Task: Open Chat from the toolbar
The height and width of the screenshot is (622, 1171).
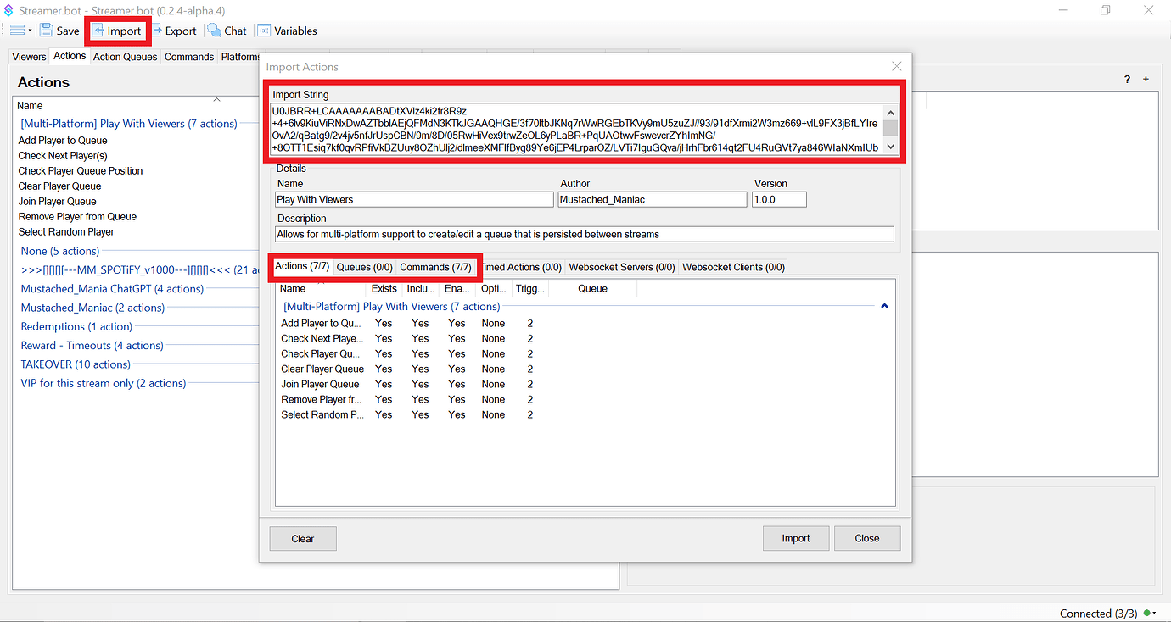Action: pos(215,31)
